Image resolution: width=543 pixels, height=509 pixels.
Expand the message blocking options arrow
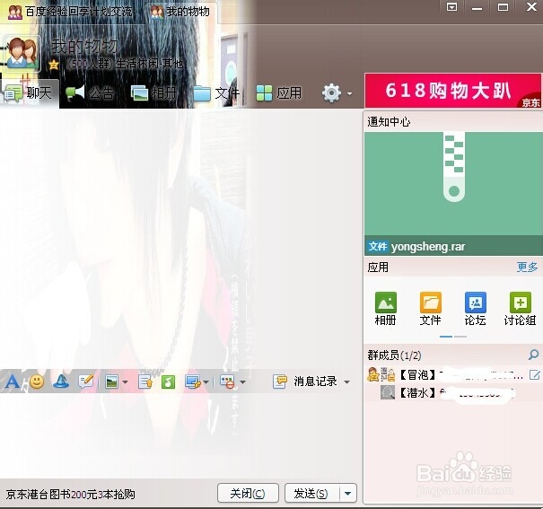(x=242, y=382)
